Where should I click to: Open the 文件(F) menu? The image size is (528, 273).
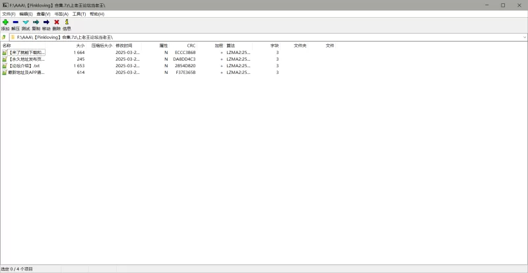coord(9,14)
